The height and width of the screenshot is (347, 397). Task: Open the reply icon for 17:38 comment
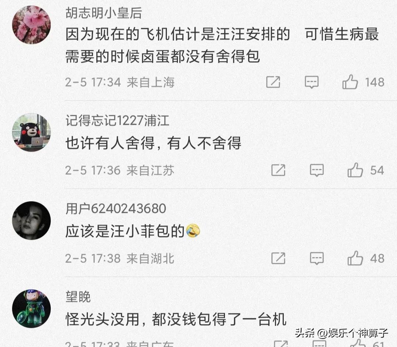click(317, 258)
